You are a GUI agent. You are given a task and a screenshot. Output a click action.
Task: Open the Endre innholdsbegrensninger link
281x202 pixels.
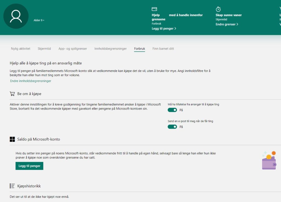31,81
